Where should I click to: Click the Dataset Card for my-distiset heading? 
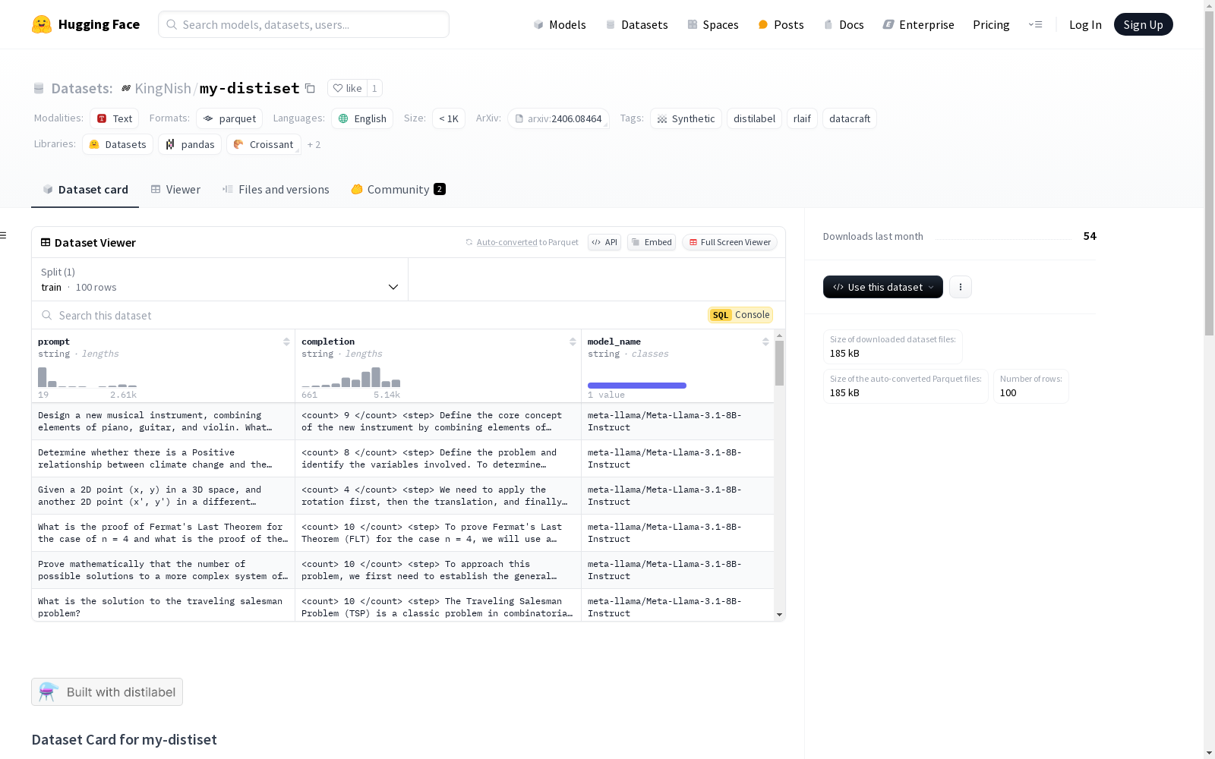click(x=125, y=739)
